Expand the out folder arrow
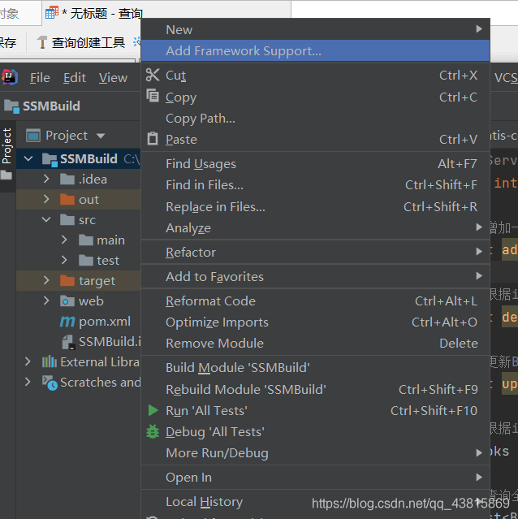518x519 pixels. [x=46, y=199]
